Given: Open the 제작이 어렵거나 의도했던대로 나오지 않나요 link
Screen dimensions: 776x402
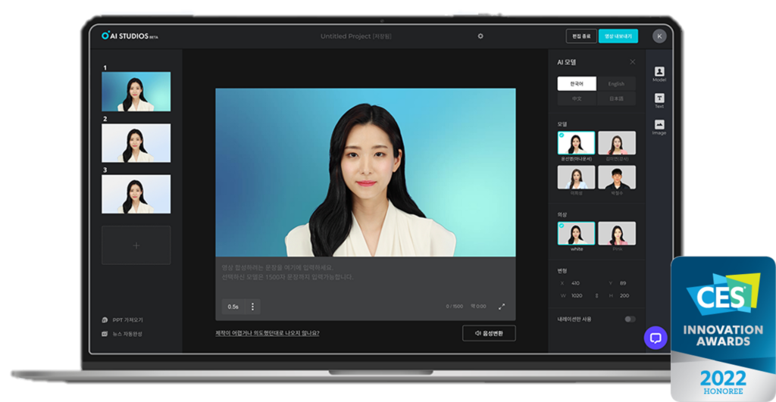Looking at the screenshot, I should (x=268, y=333).
